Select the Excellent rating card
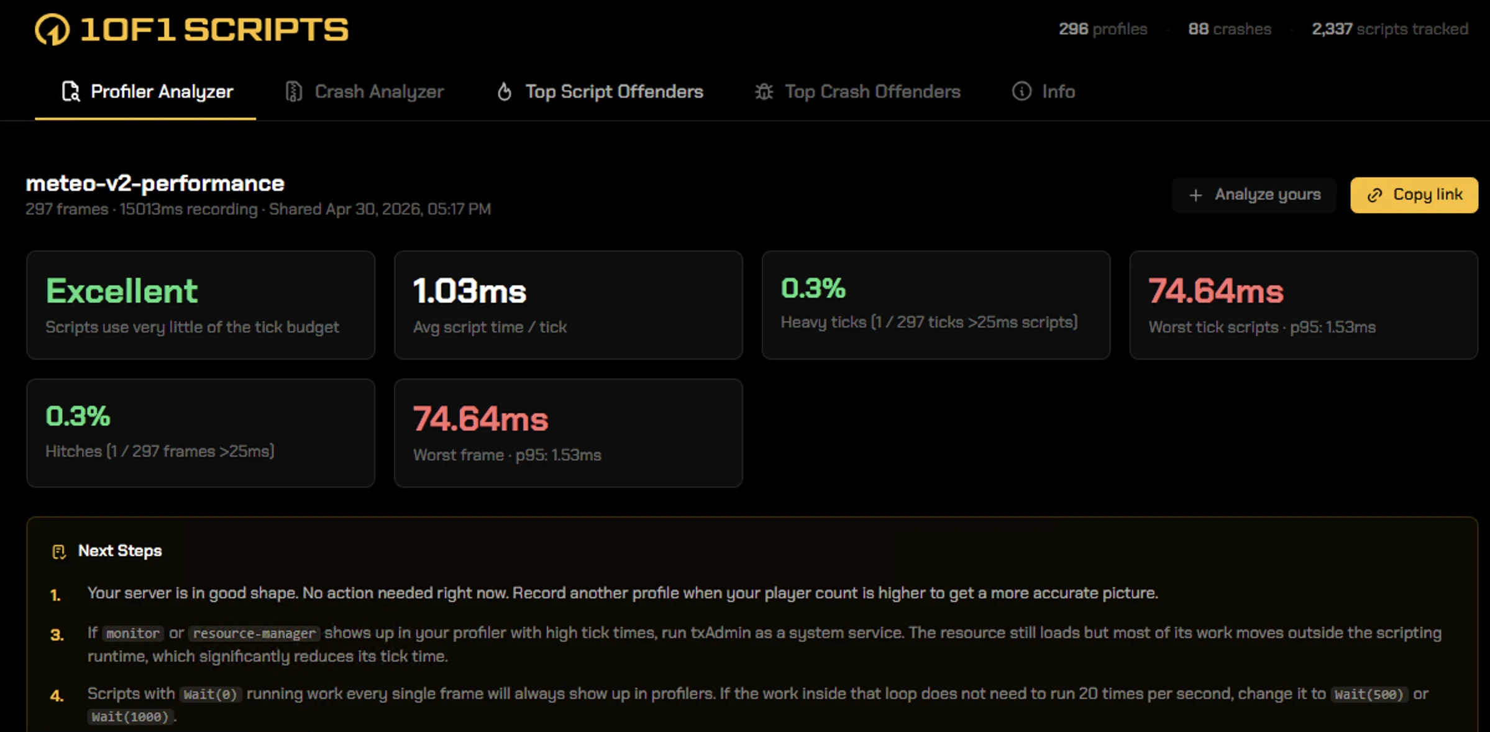Image resolution: width=1490 pixels, height=732 pixels. coord(200,305)
